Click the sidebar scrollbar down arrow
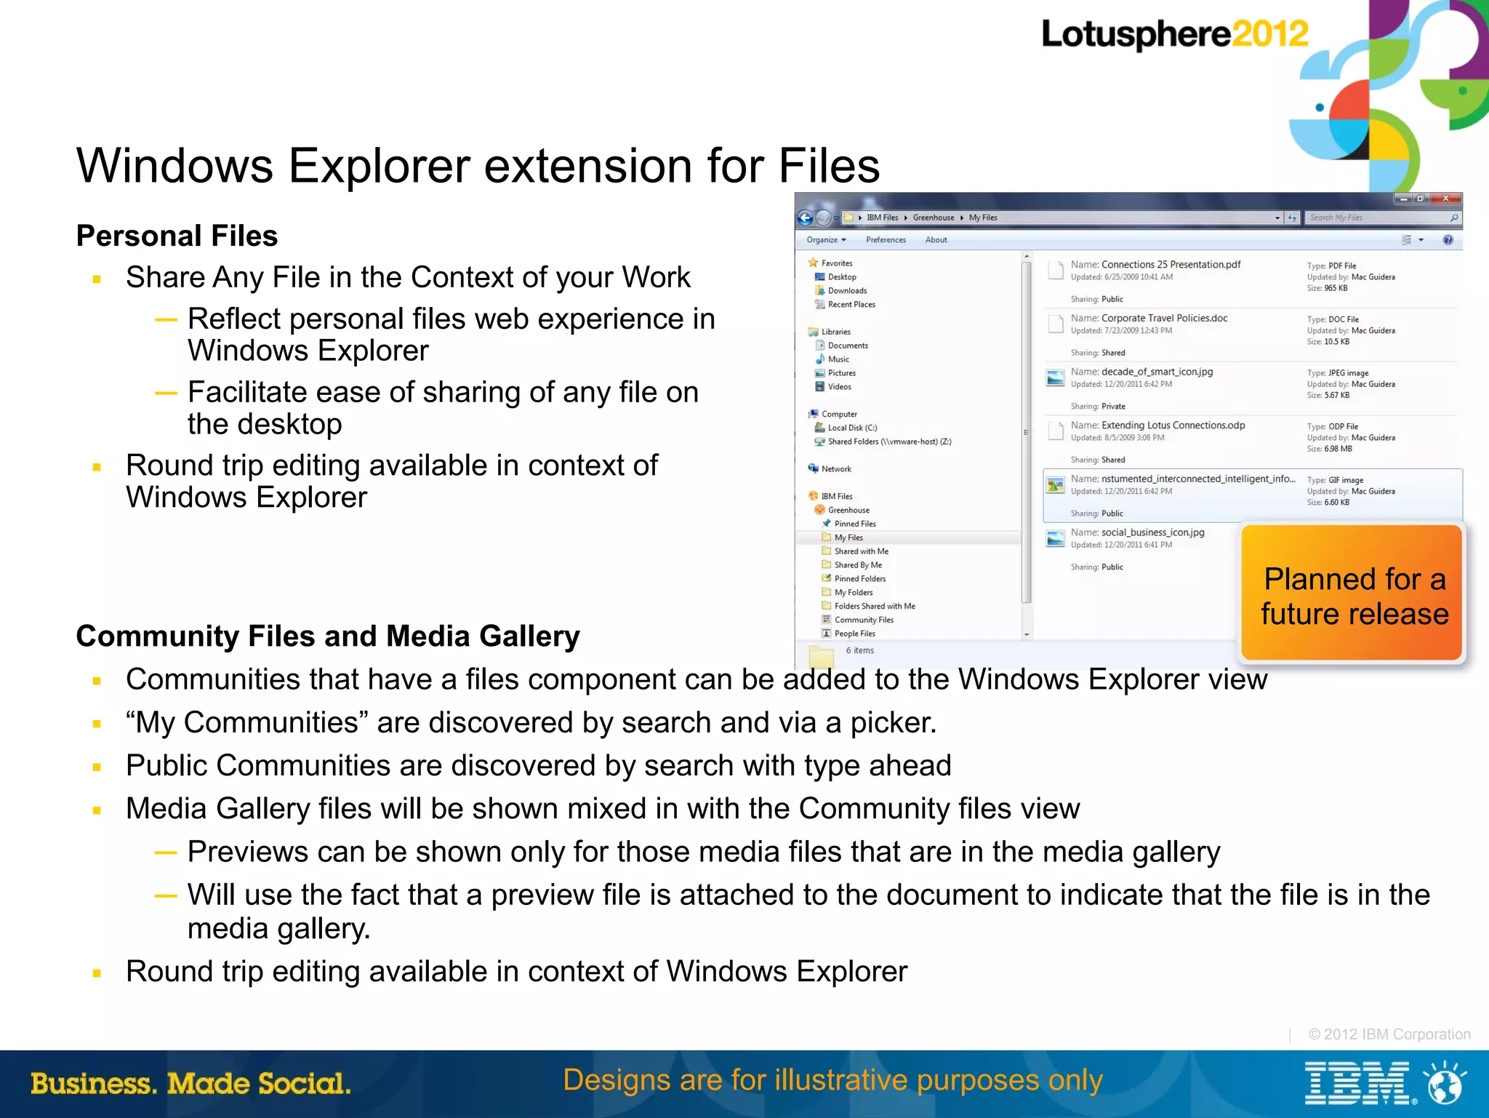This screenshot has height=1118, width=1489. pyautogui.click(x=1027, y=634)
